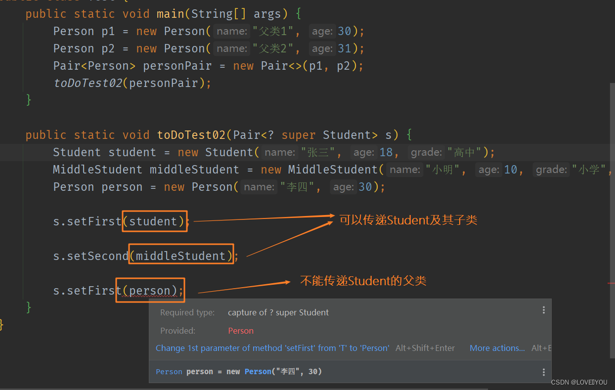
Task: Click the string literal "高中"
Action: (464, 153)
